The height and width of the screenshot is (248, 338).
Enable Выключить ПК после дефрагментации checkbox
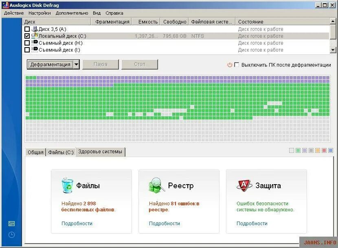pos(237,65)
